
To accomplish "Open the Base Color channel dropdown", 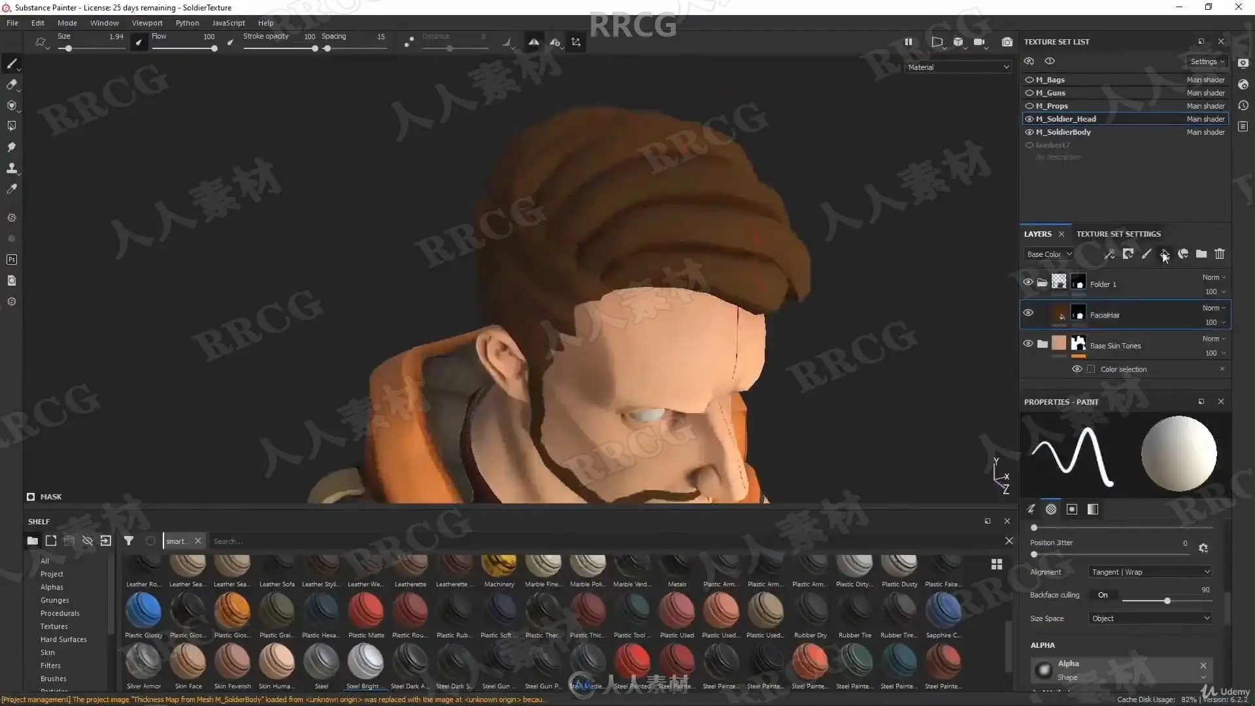I will (1049, 254).
